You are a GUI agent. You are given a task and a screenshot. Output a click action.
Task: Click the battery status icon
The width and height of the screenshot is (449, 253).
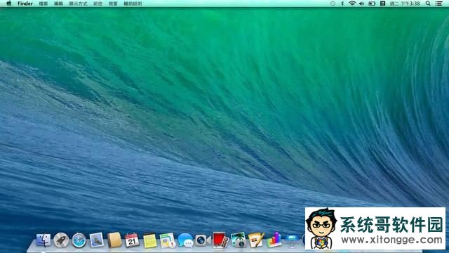[372, 4]
